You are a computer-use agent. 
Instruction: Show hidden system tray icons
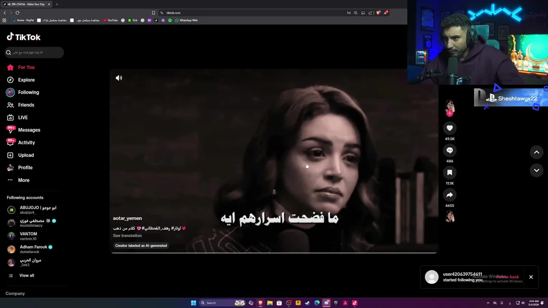click(x=488, y=303)
